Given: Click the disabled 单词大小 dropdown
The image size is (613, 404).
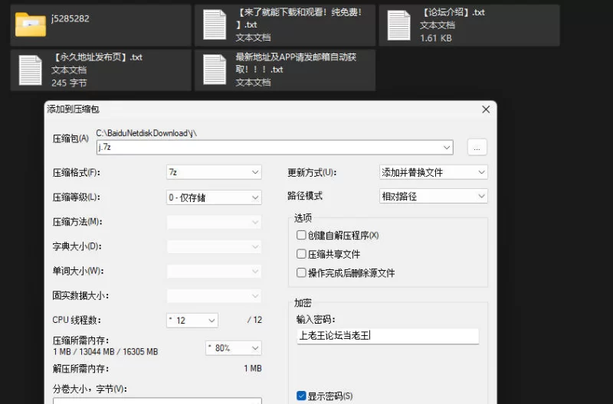Looking at the screenshot, I should (214, 272).
